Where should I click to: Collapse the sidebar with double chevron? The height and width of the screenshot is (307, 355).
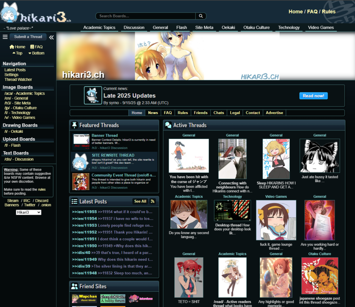coord(51,37)
